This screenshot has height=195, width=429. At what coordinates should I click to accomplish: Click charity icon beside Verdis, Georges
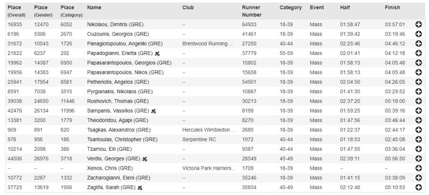pos(145,158)
